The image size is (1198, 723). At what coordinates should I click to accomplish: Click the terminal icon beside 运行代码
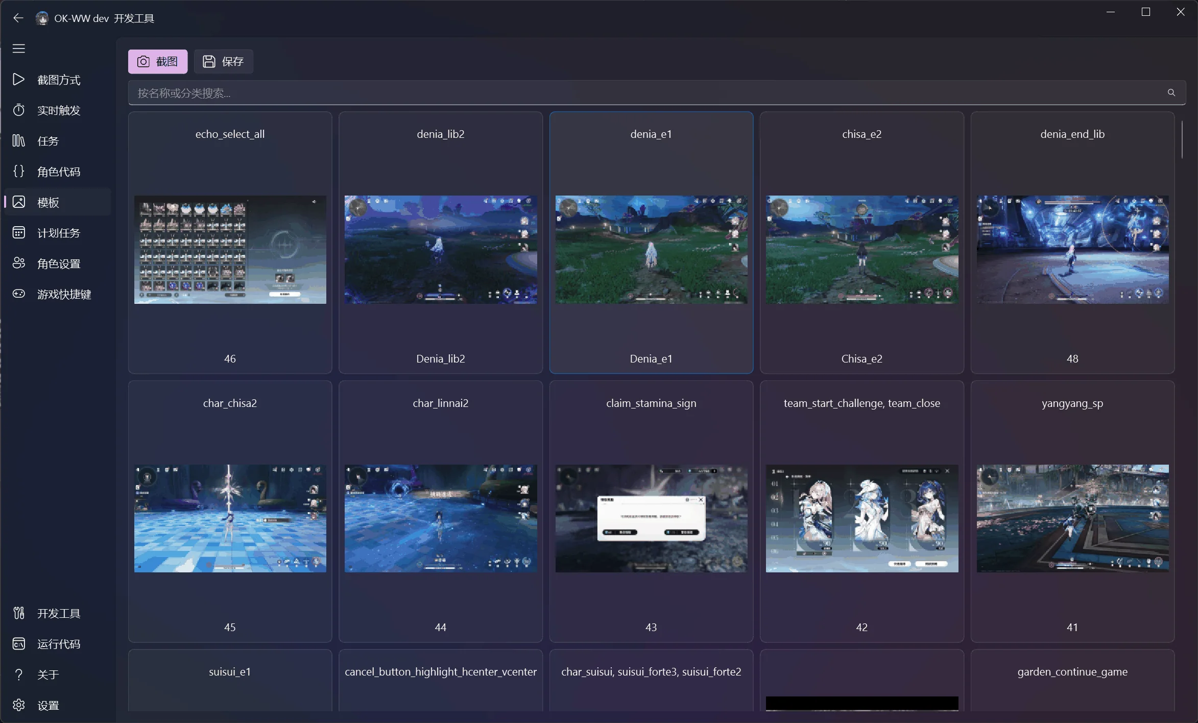click(19, 644)
